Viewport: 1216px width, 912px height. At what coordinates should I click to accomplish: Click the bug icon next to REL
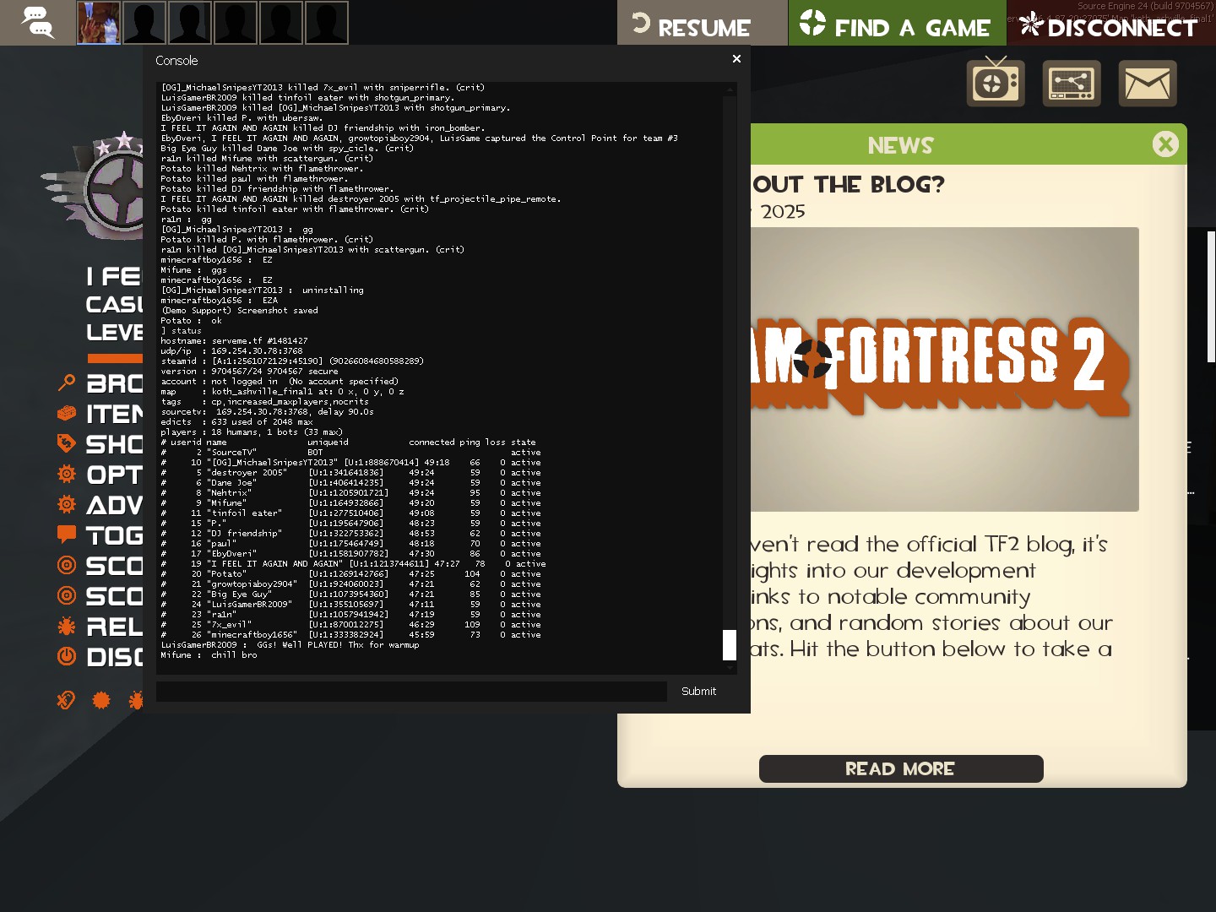(67, 627)
